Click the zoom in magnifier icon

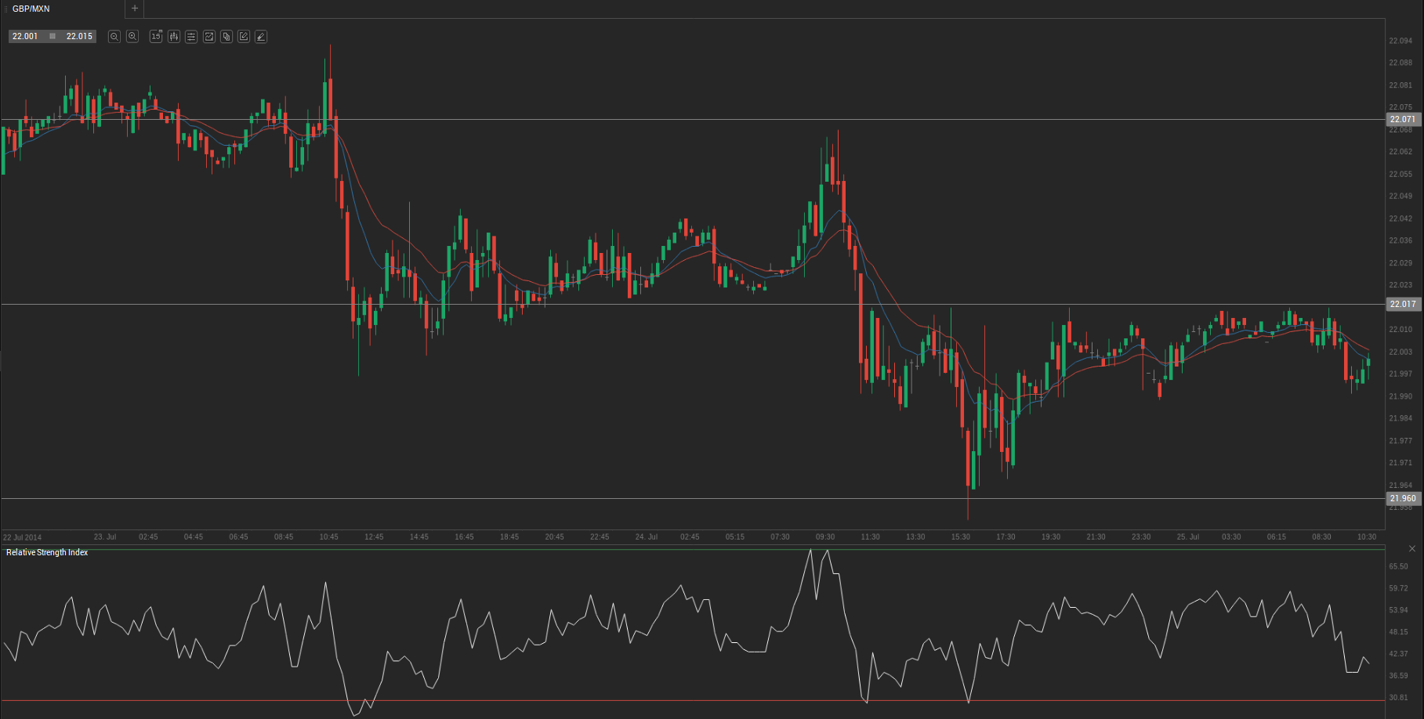(x=132, y=37)
